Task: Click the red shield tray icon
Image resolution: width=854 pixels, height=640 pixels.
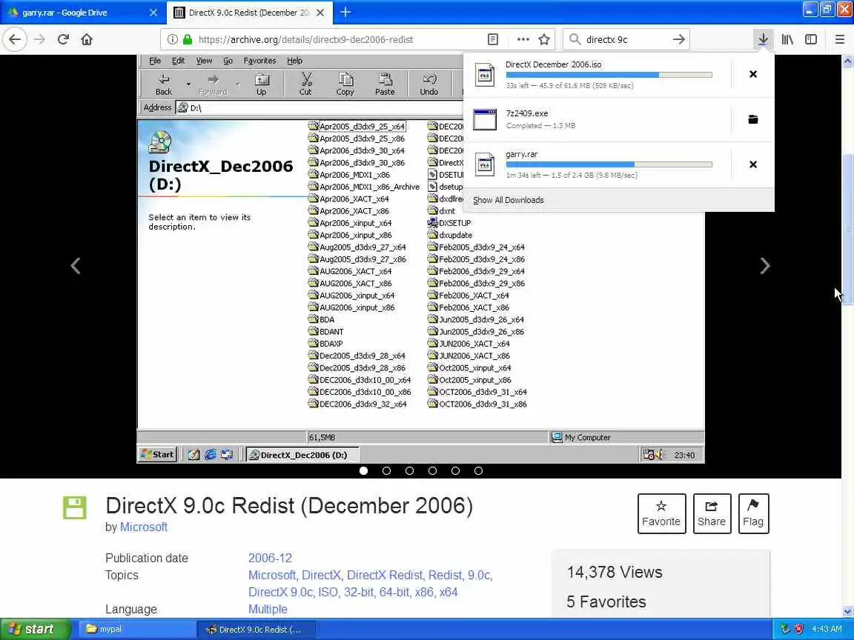Action: (798, 629)
